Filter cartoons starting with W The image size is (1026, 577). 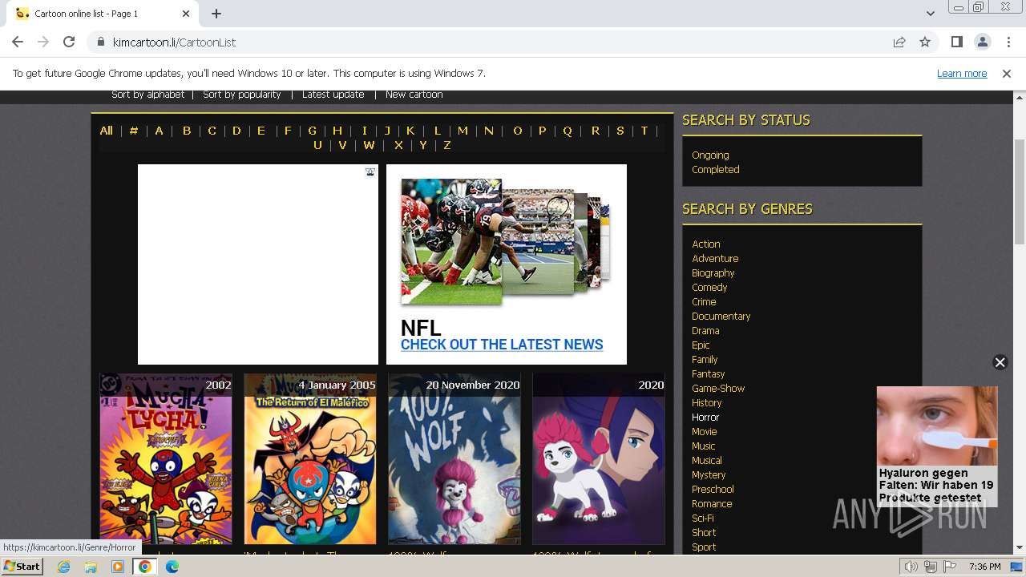coord(369,145)
